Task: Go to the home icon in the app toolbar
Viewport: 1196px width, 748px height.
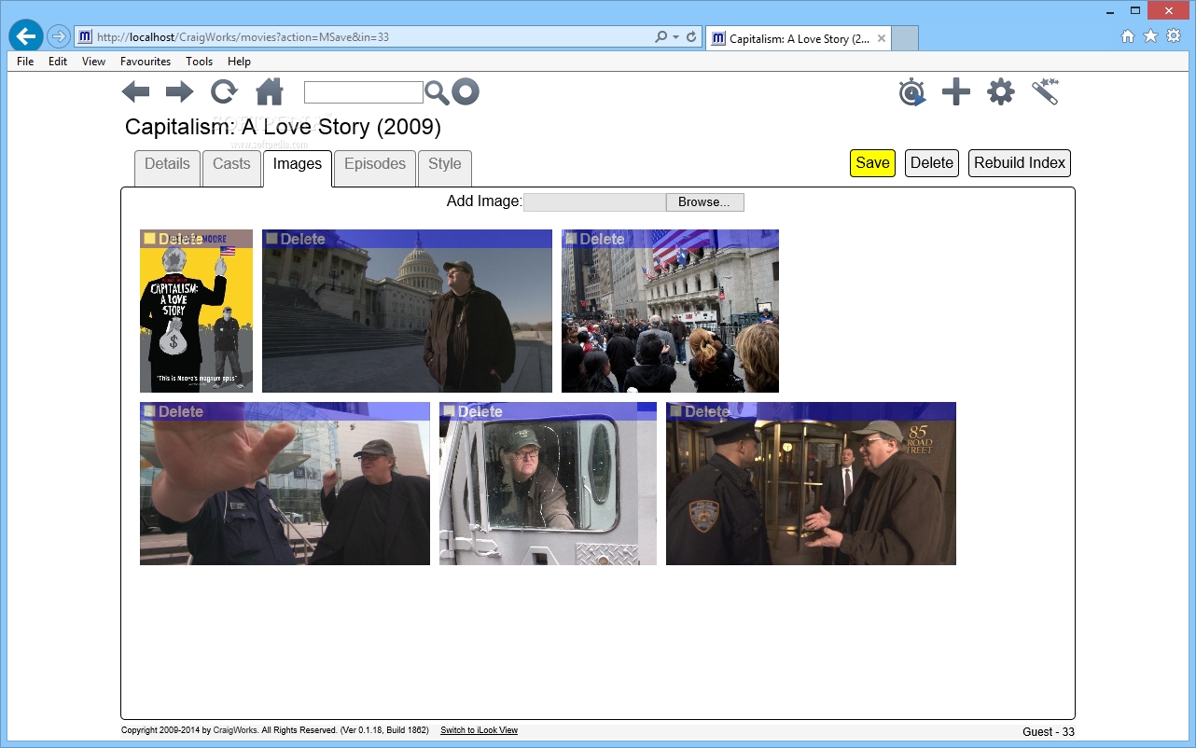Action: point(270,91)
